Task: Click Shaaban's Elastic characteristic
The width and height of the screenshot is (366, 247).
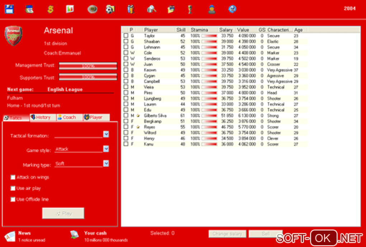Action: [273, 42]
